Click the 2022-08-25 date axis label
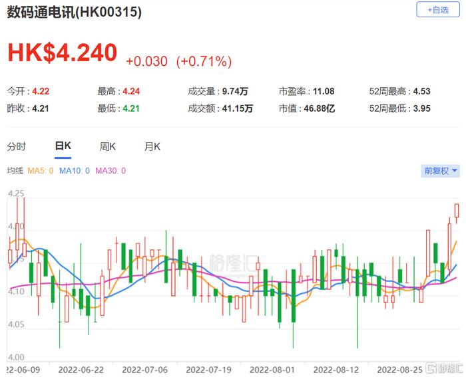Image resolution: width=466 pixels, height=377 pixels. click(x=399, y=370)
